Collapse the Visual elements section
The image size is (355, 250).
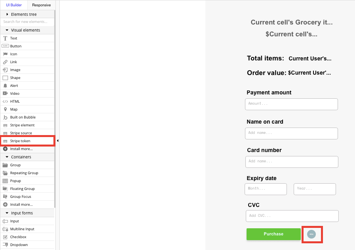click(x=25, y=30)
